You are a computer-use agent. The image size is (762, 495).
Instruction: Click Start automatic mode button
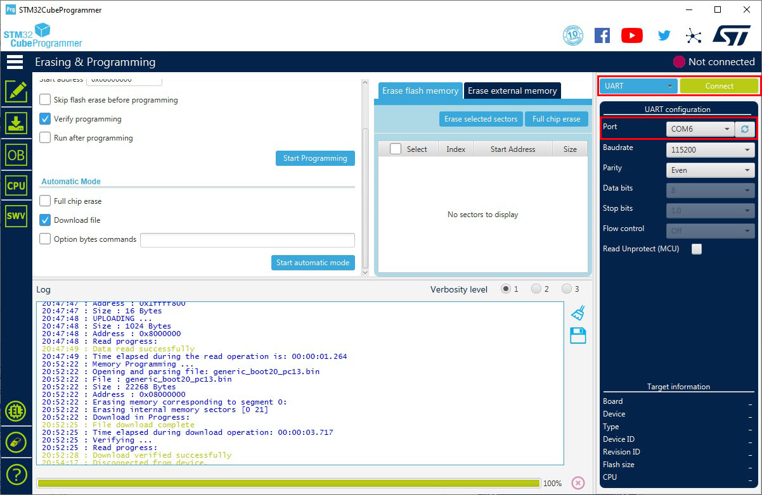pyautogui.click(x=313, y=263)
